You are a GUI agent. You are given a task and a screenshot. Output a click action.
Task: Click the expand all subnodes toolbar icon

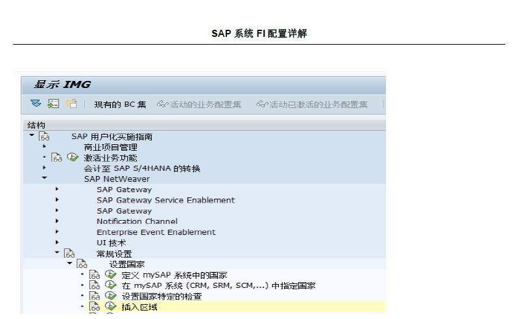[36, 104]
